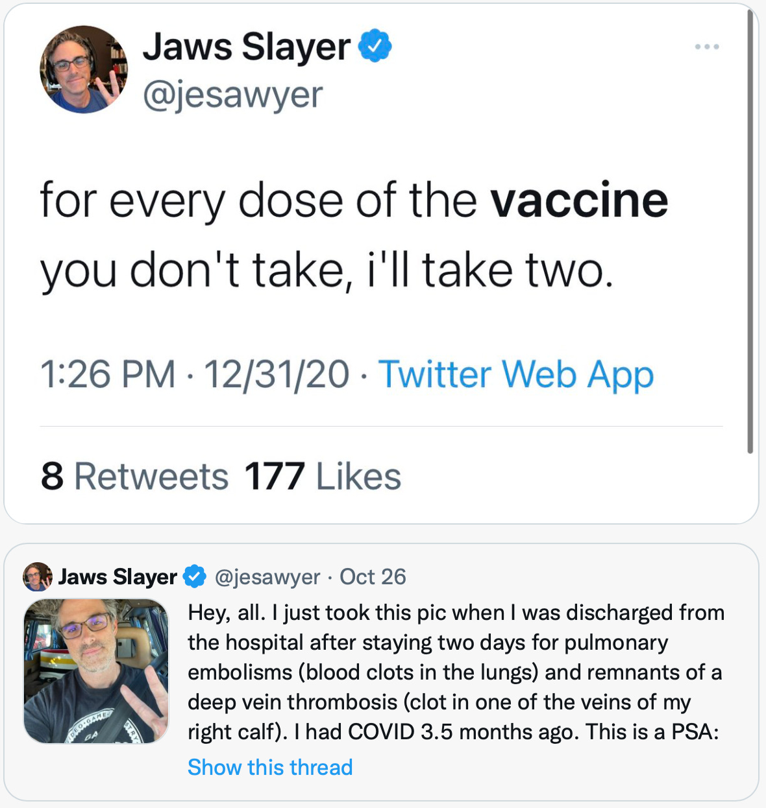Viewport: 766px width, 808px height.
Task: Click the verified badge in the quoted tweet
Action: coord(195,576)
